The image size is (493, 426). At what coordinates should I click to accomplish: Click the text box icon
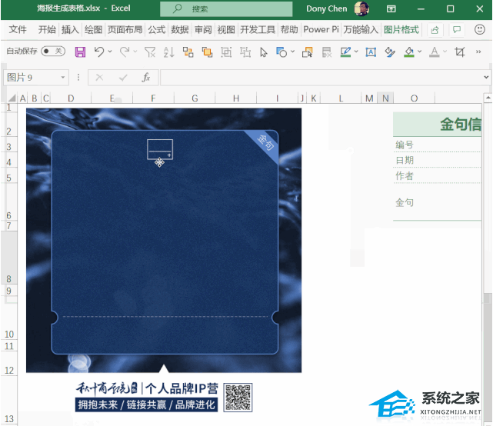tap(371, 52)
